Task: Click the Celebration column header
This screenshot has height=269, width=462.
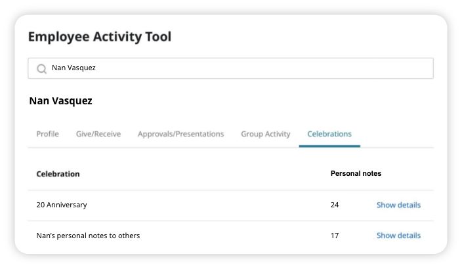Action: click(x=58, y=174)
